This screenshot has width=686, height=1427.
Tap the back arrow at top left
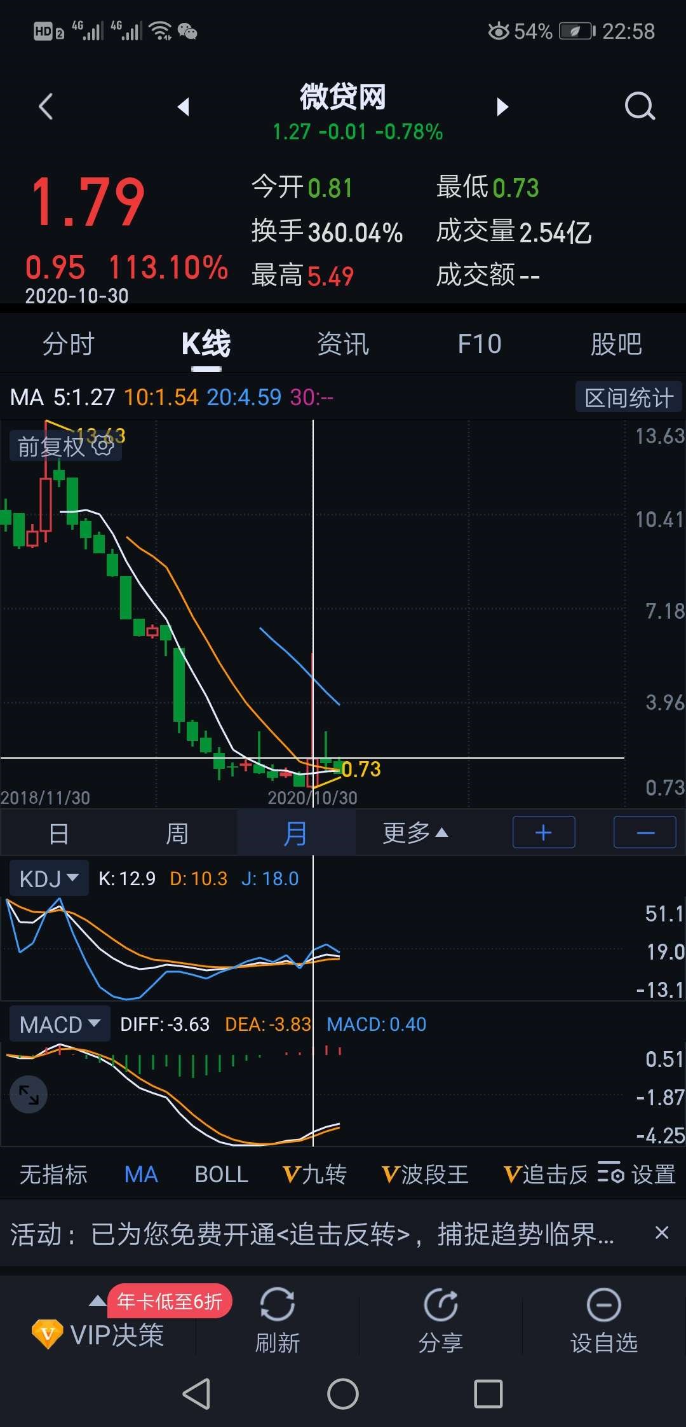pos(46,106)
